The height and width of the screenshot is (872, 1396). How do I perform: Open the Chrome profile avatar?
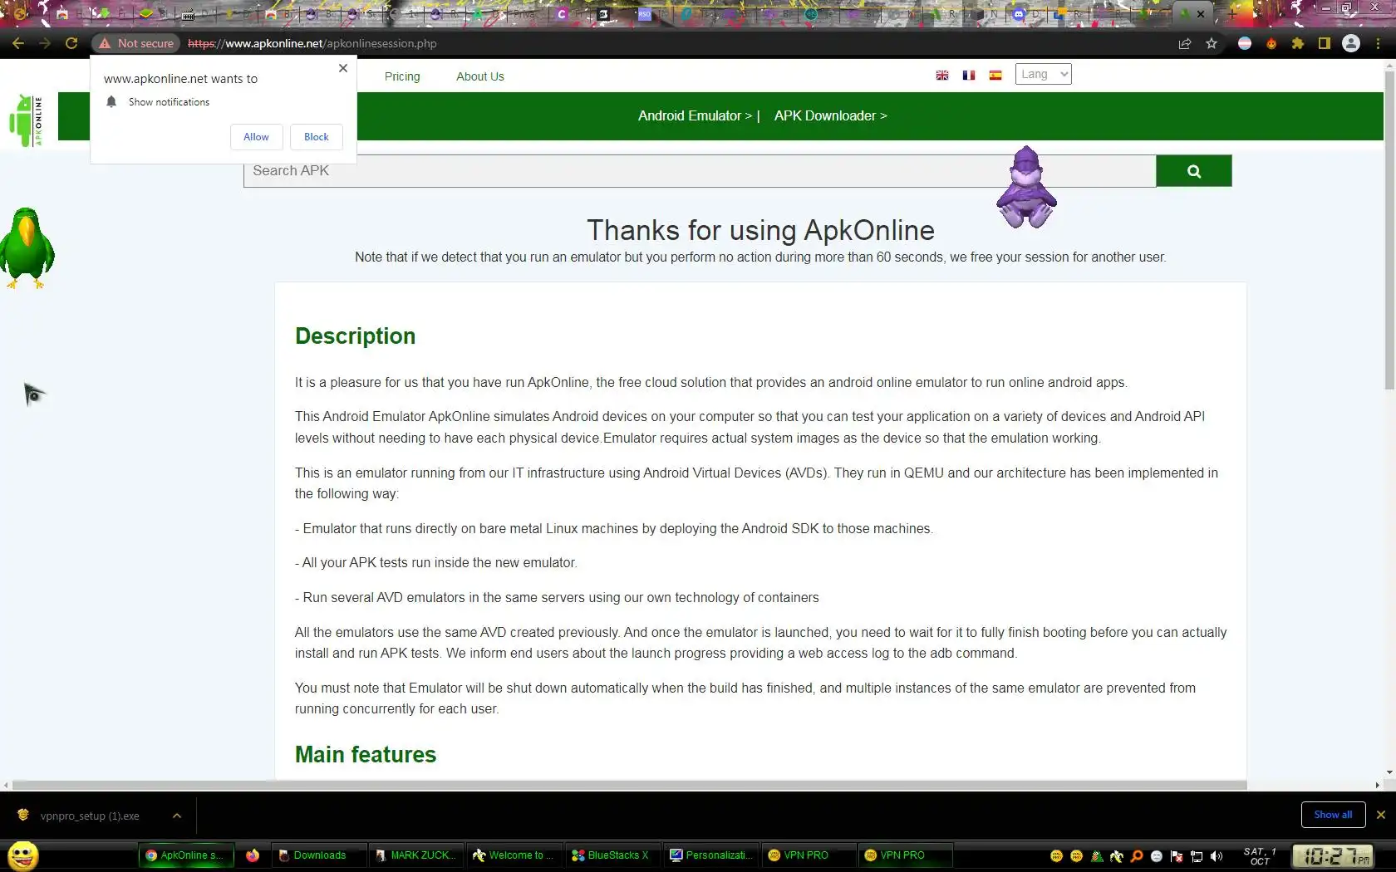coord(1351,43)
